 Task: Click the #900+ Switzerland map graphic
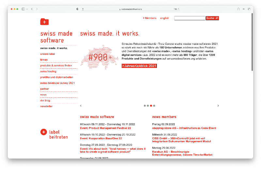click(100, 57)
